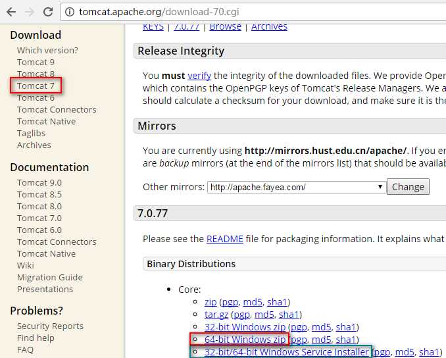Download the Core tar.gz distribution

[x=216, y=315]
